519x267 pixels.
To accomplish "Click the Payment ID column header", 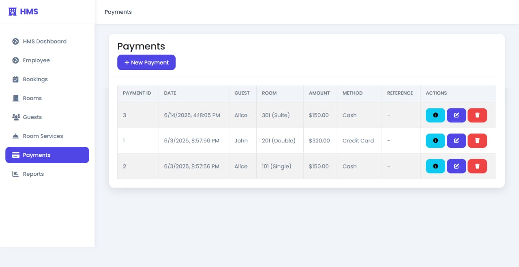I will 137,93.
